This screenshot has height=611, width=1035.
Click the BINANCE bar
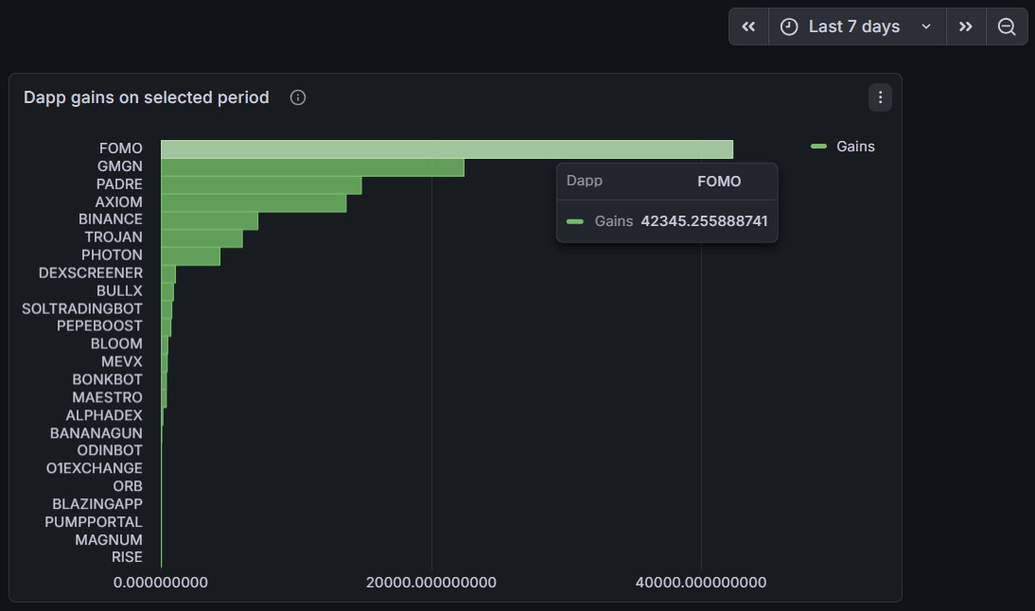[209, 221]
